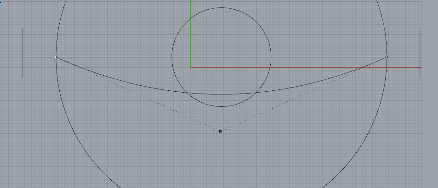This screenshot has width=438, height=188.
Task: Click the green Y-axis line
Action: [x=190, y=37]
